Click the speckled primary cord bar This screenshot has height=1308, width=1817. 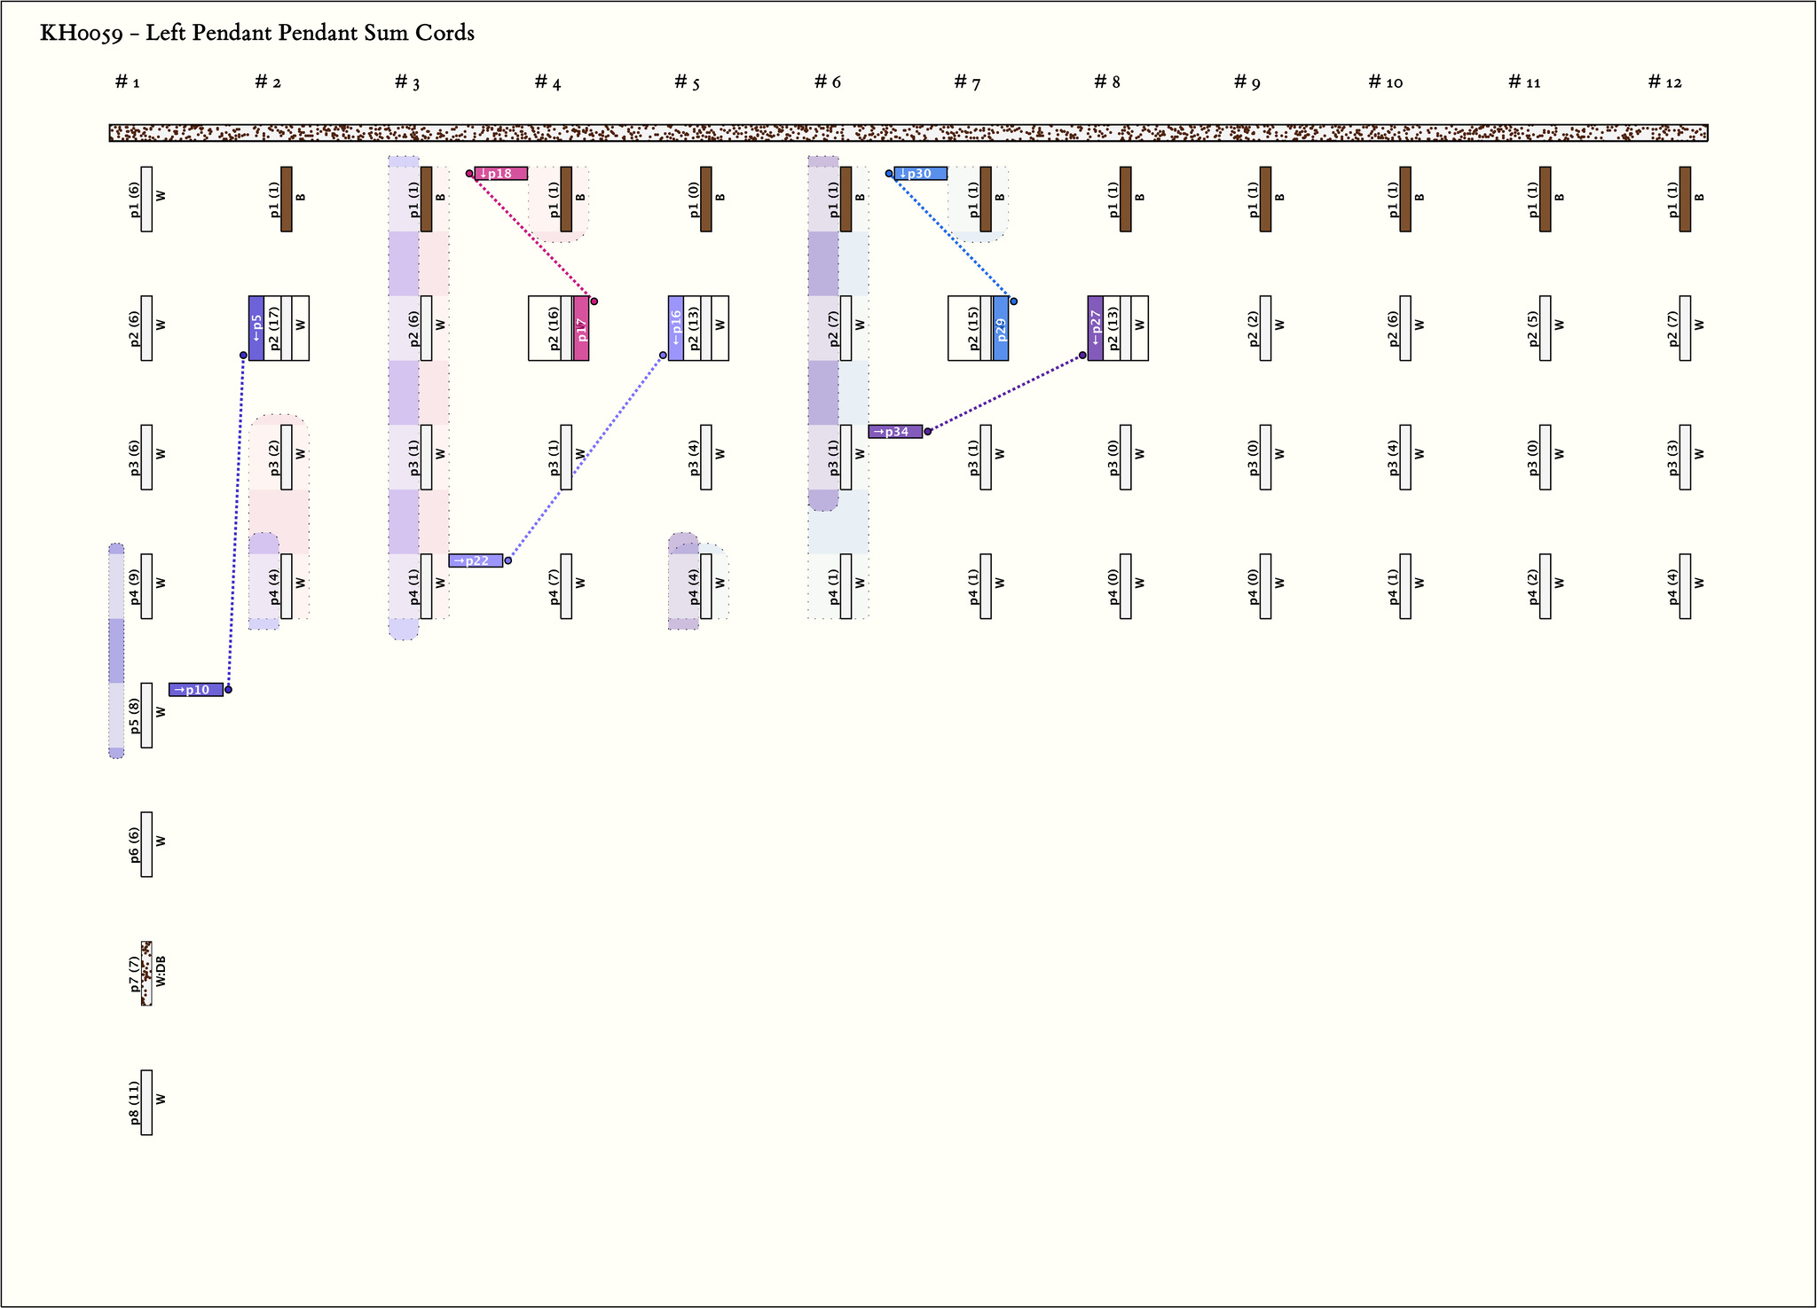(908, 133)
